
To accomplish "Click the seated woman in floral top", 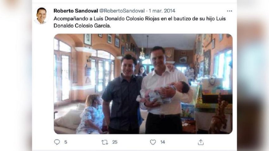I will [91, 114].
